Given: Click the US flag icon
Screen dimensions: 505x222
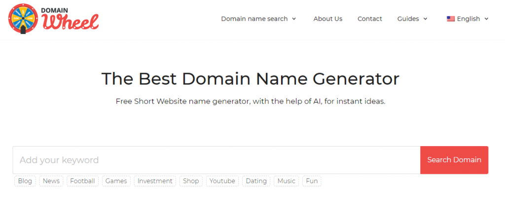Looking at the screenshot, I should (450, 19).
